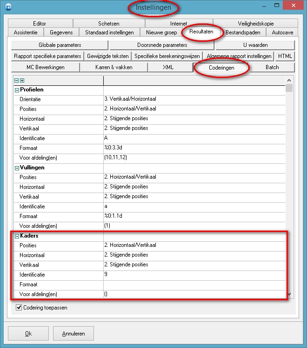Switch to the U waarden tab
307x348 pixels.
tap(255, 45)
